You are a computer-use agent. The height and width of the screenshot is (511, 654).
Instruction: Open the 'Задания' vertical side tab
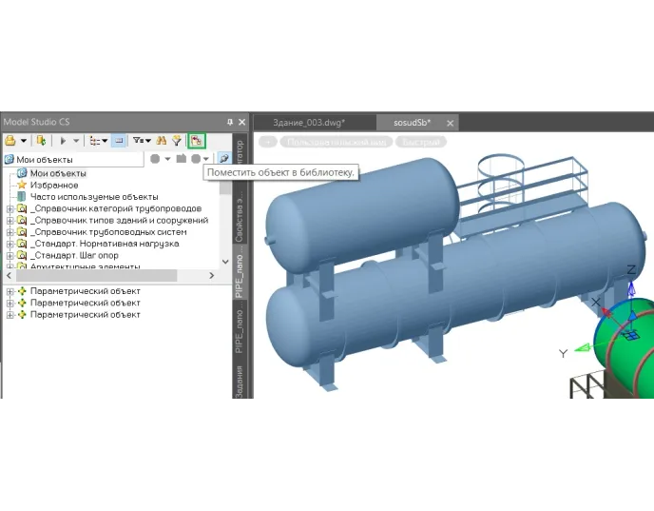tap(240, 383)
